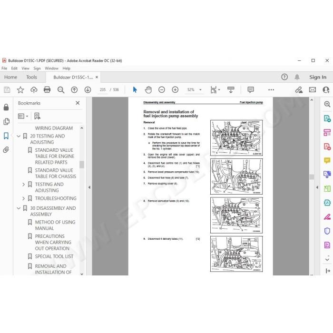
Task: Open the zoom level dropdown
Action: tap(200, 90)
